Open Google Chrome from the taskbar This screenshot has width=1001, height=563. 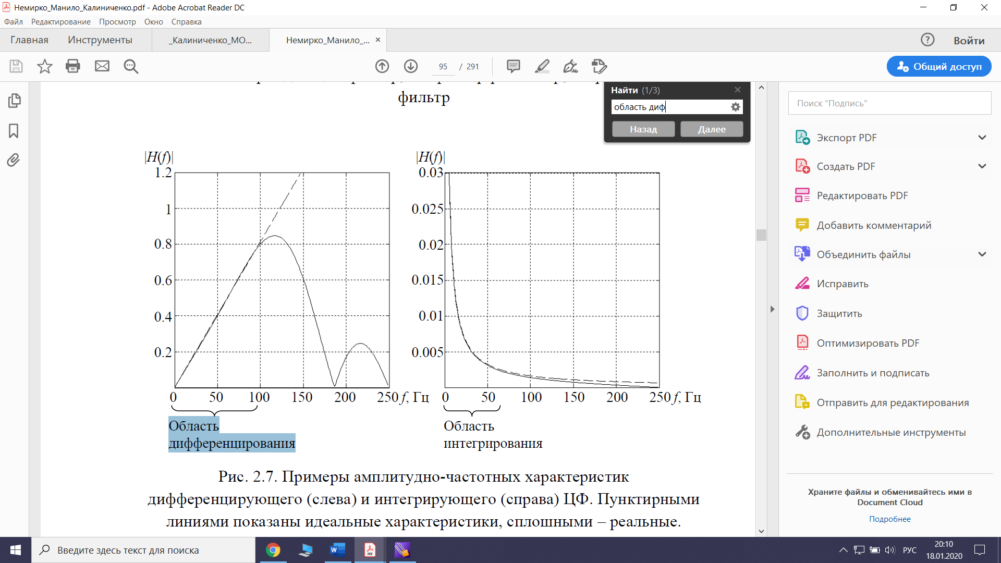pos(273,550)
